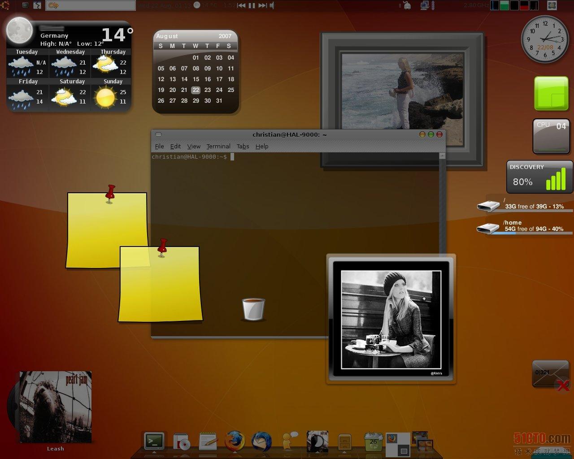Click the workspace switcher in the dock
Viewport: 574px width, 459px height.
point(398,444)
